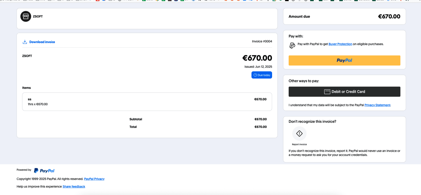
Task: Open the Privacy Statement link
Action: (377, 105)
